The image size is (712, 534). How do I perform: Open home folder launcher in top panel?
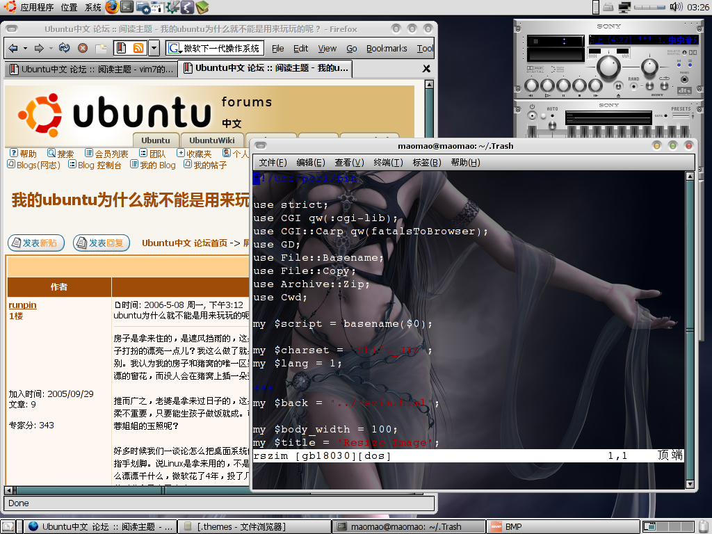point(143,7)
